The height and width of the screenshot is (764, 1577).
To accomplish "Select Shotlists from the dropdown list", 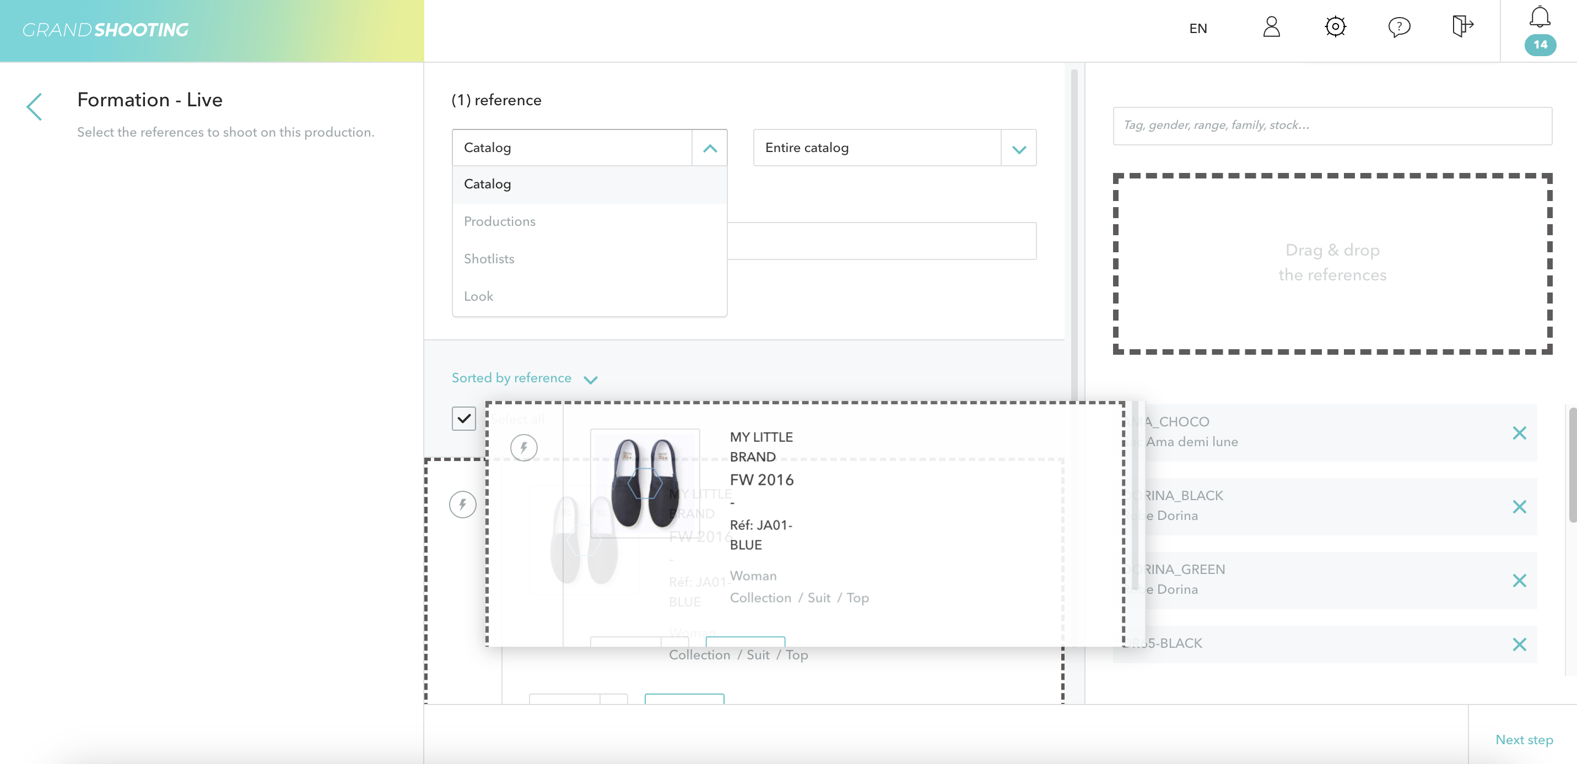I will pyautogui.click(x=489, y=258).
